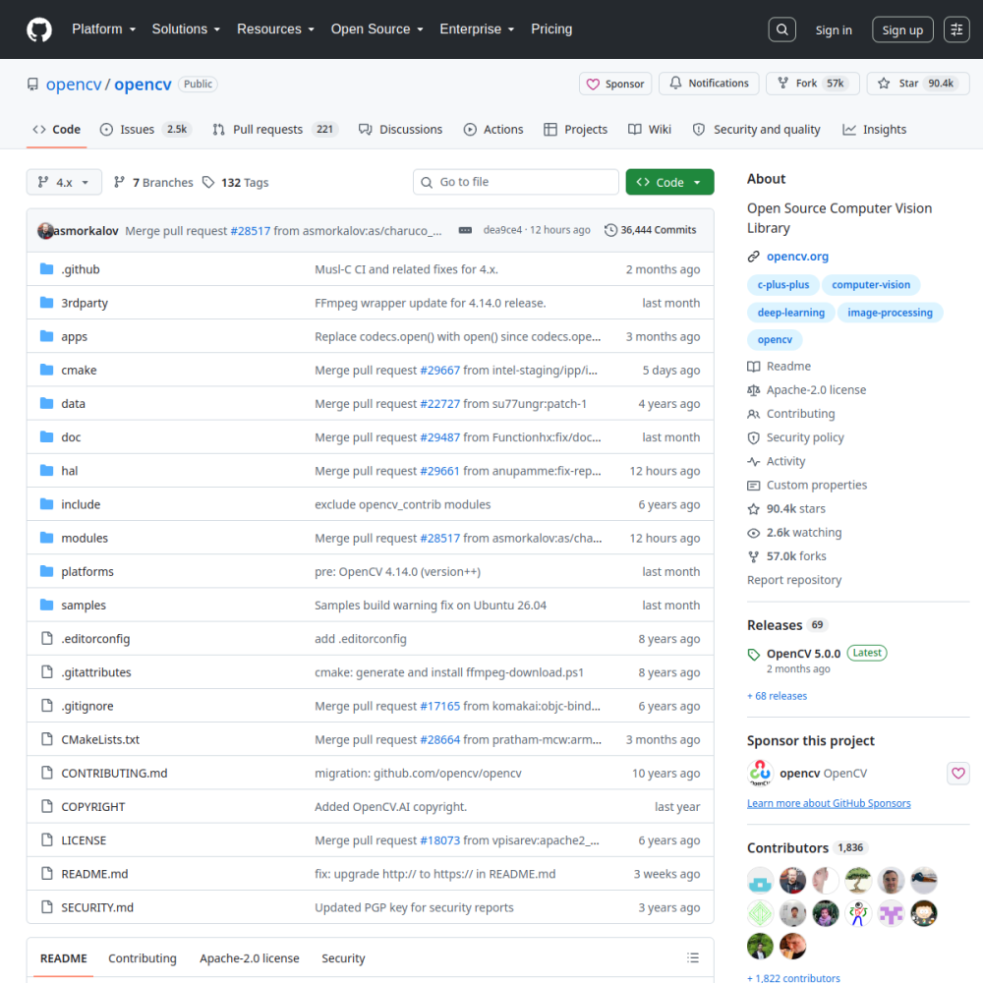Open the LICENSE file icon
Viewport: 983px width, 983px height.
pos(46,840)
